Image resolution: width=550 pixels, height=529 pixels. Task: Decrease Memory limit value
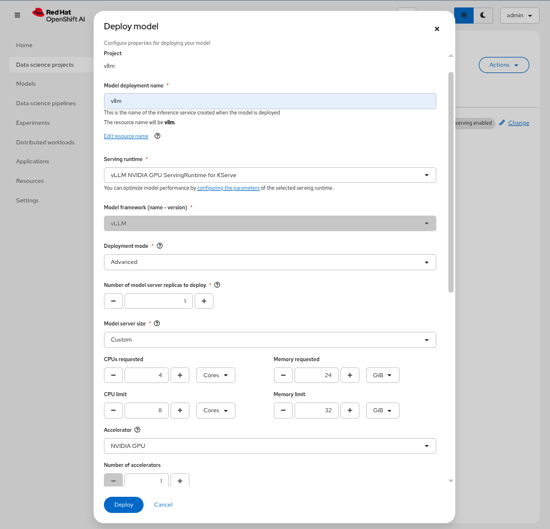[x=283, y=411]
